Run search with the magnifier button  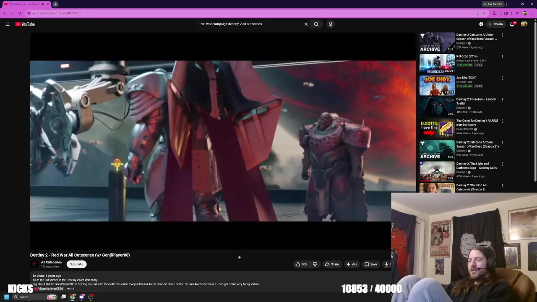[316, 24]
